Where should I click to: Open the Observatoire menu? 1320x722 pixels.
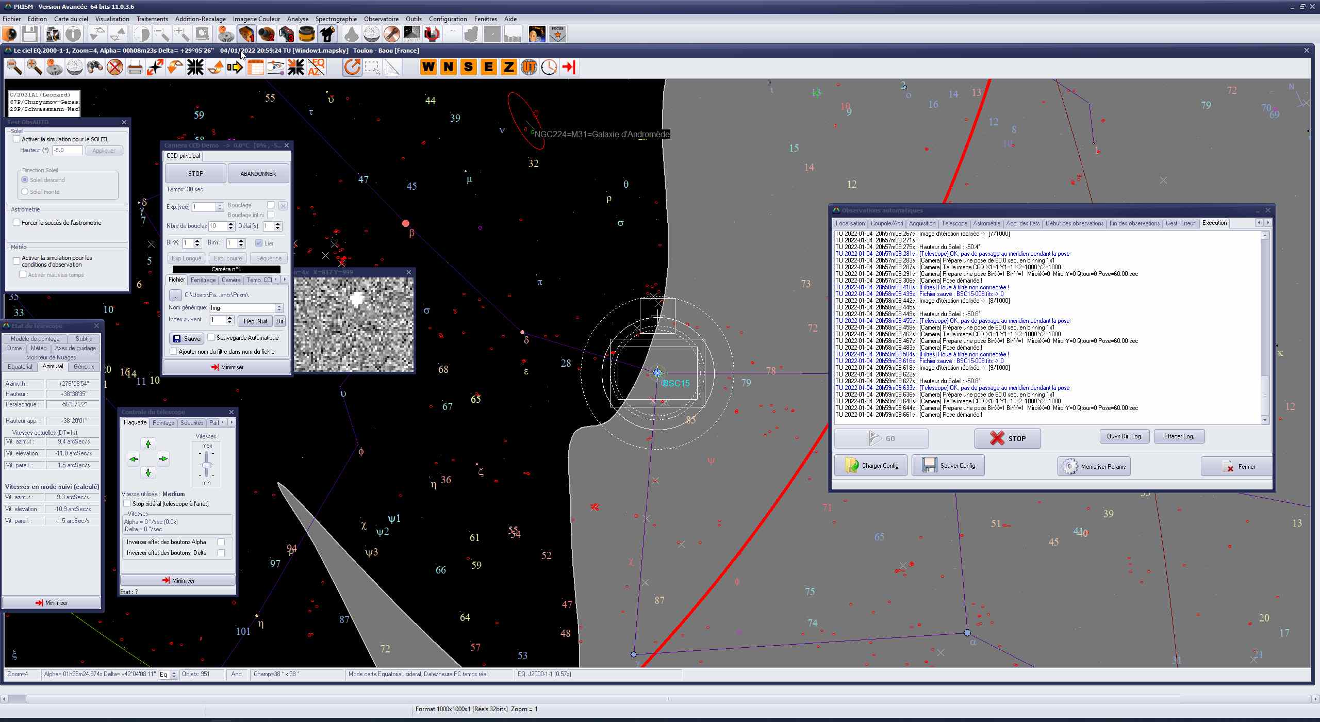(381, 19)
